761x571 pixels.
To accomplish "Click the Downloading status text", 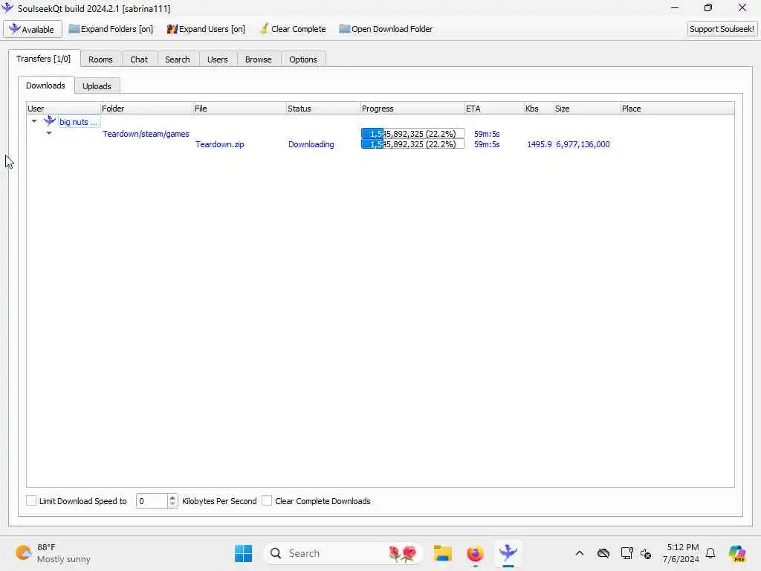I will click(x=311, y=144).
